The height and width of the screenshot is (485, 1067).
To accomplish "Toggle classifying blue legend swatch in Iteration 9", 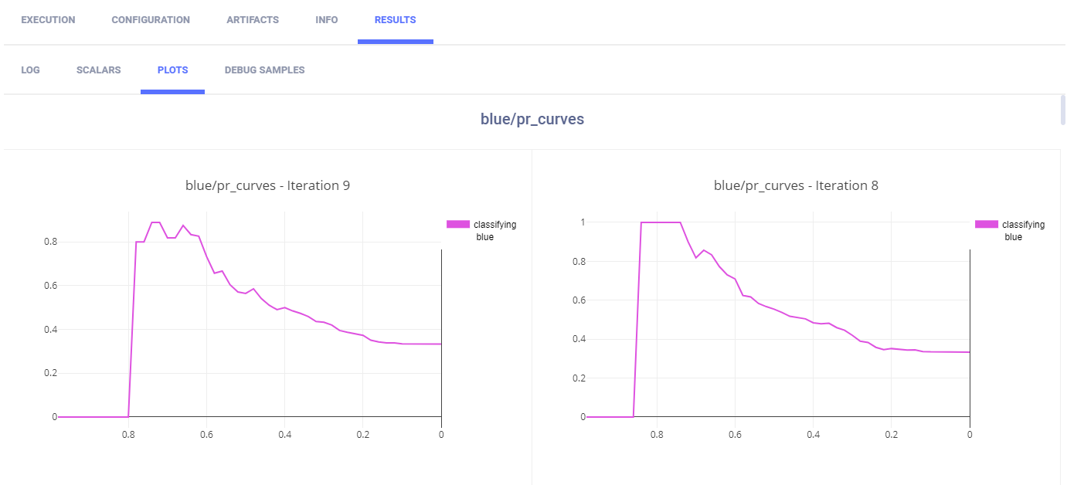I will pos(458,225).
